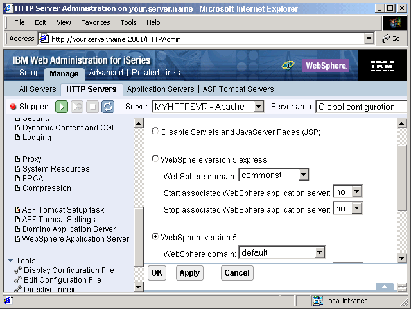Click the wrench icon beside Directive Index
This screenshot has width=411, height=309.
point(18,289)
